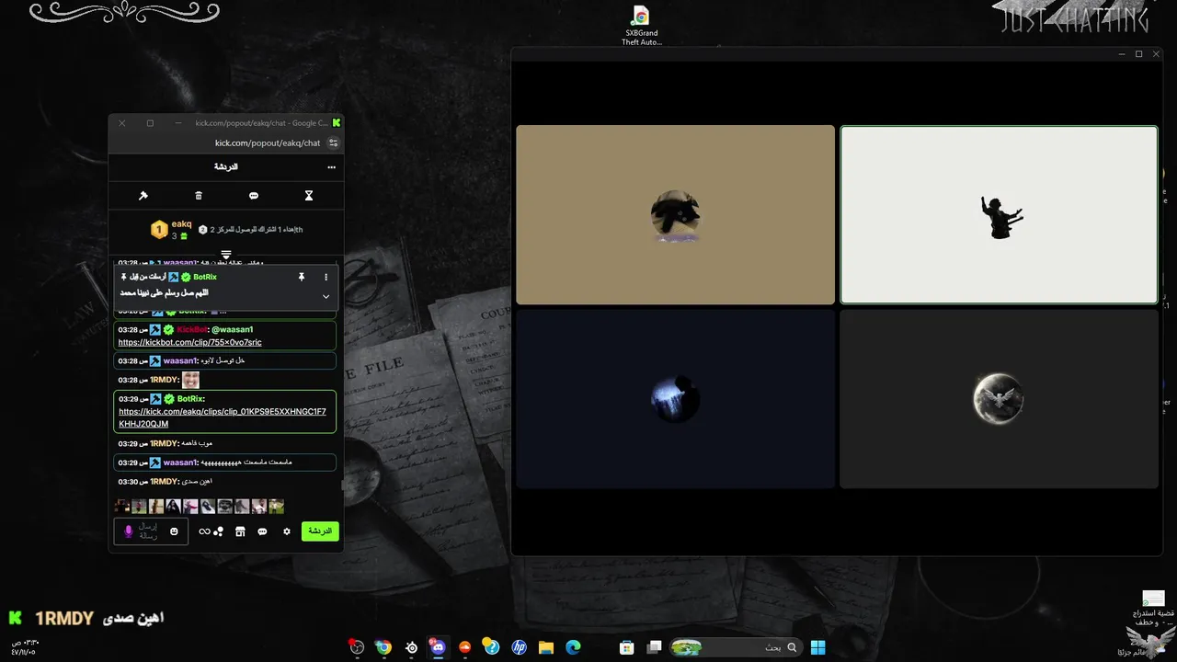Open OBS Studio from the taskbar

click(x=357, y=647)
